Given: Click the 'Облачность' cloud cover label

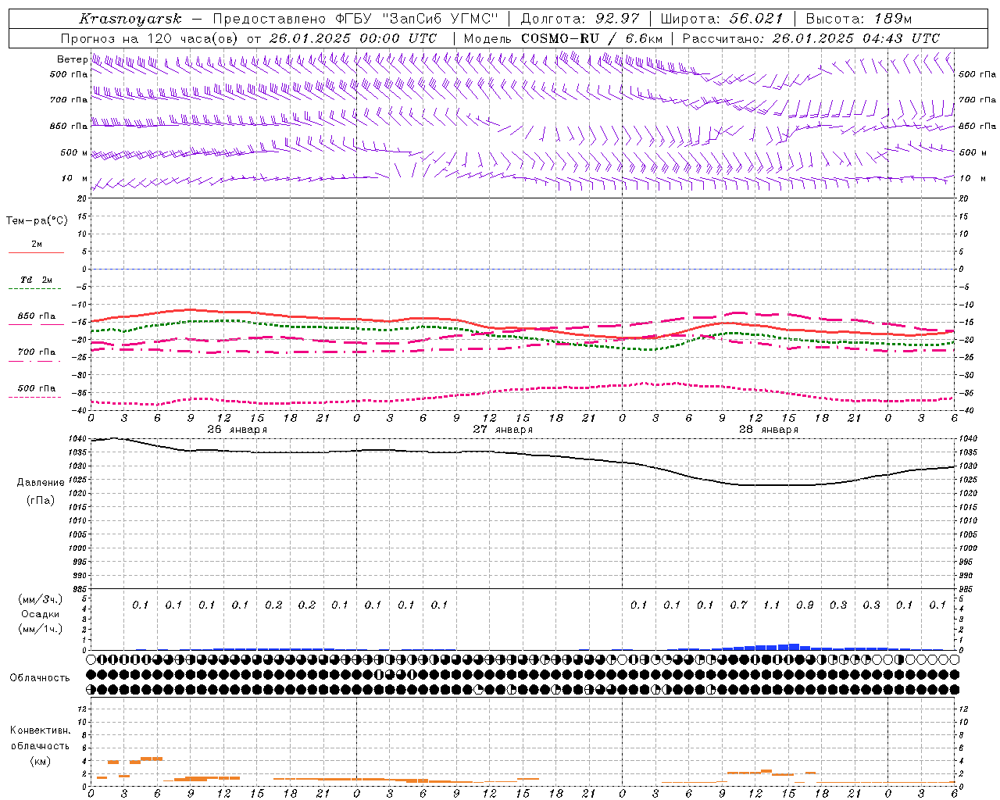Looking at the screenshot, I should pyautogui.click(x=40, y=677).
